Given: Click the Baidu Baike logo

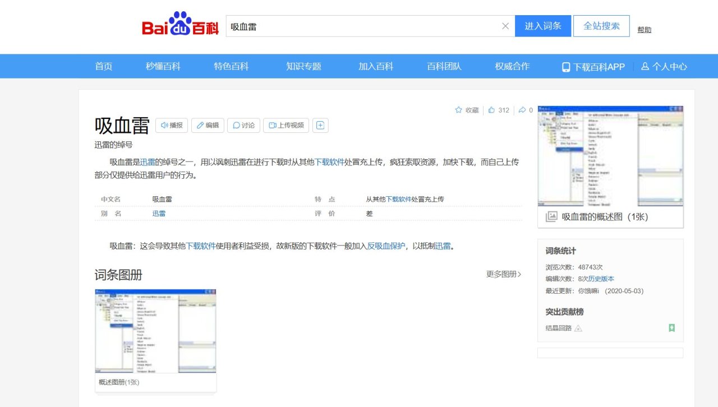Looking at the screenshot, I should click(x=180, y=24).
